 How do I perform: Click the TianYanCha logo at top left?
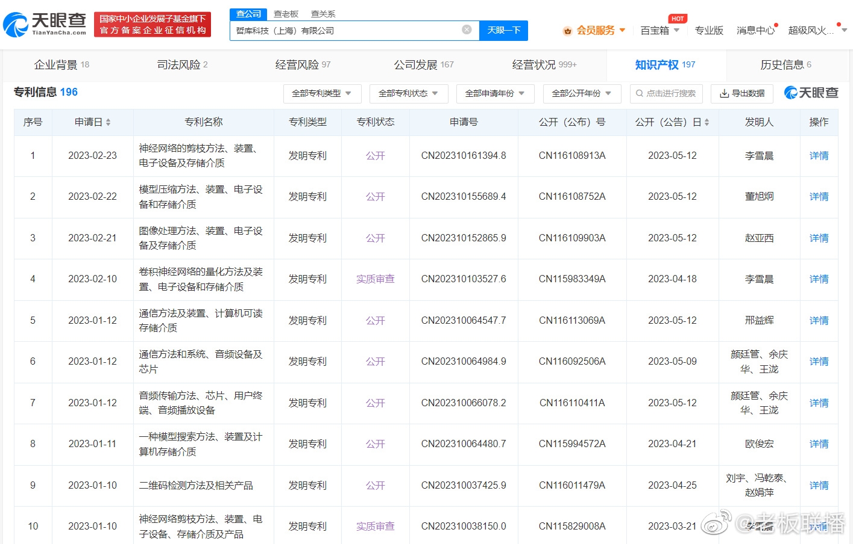45,24
